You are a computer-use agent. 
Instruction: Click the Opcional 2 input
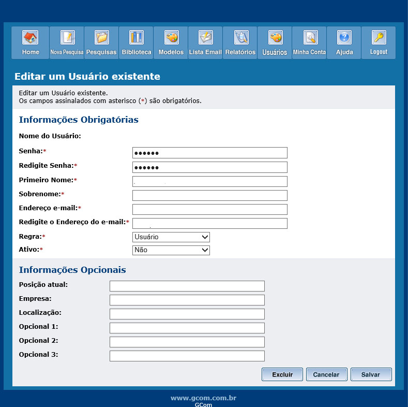tap(187, 342)
